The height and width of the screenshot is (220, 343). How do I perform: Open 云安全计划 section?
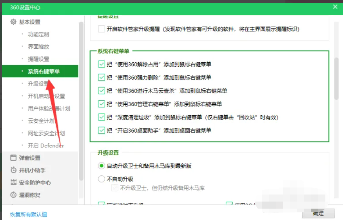pos(41,121)
